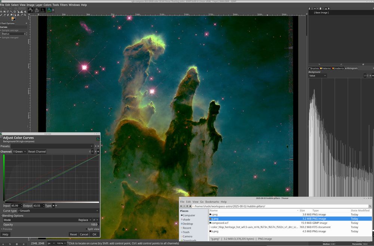Viewport: 374px width, 246px height.
Task: Click Reset button in Curves dialog
Action: pos(73,234)
